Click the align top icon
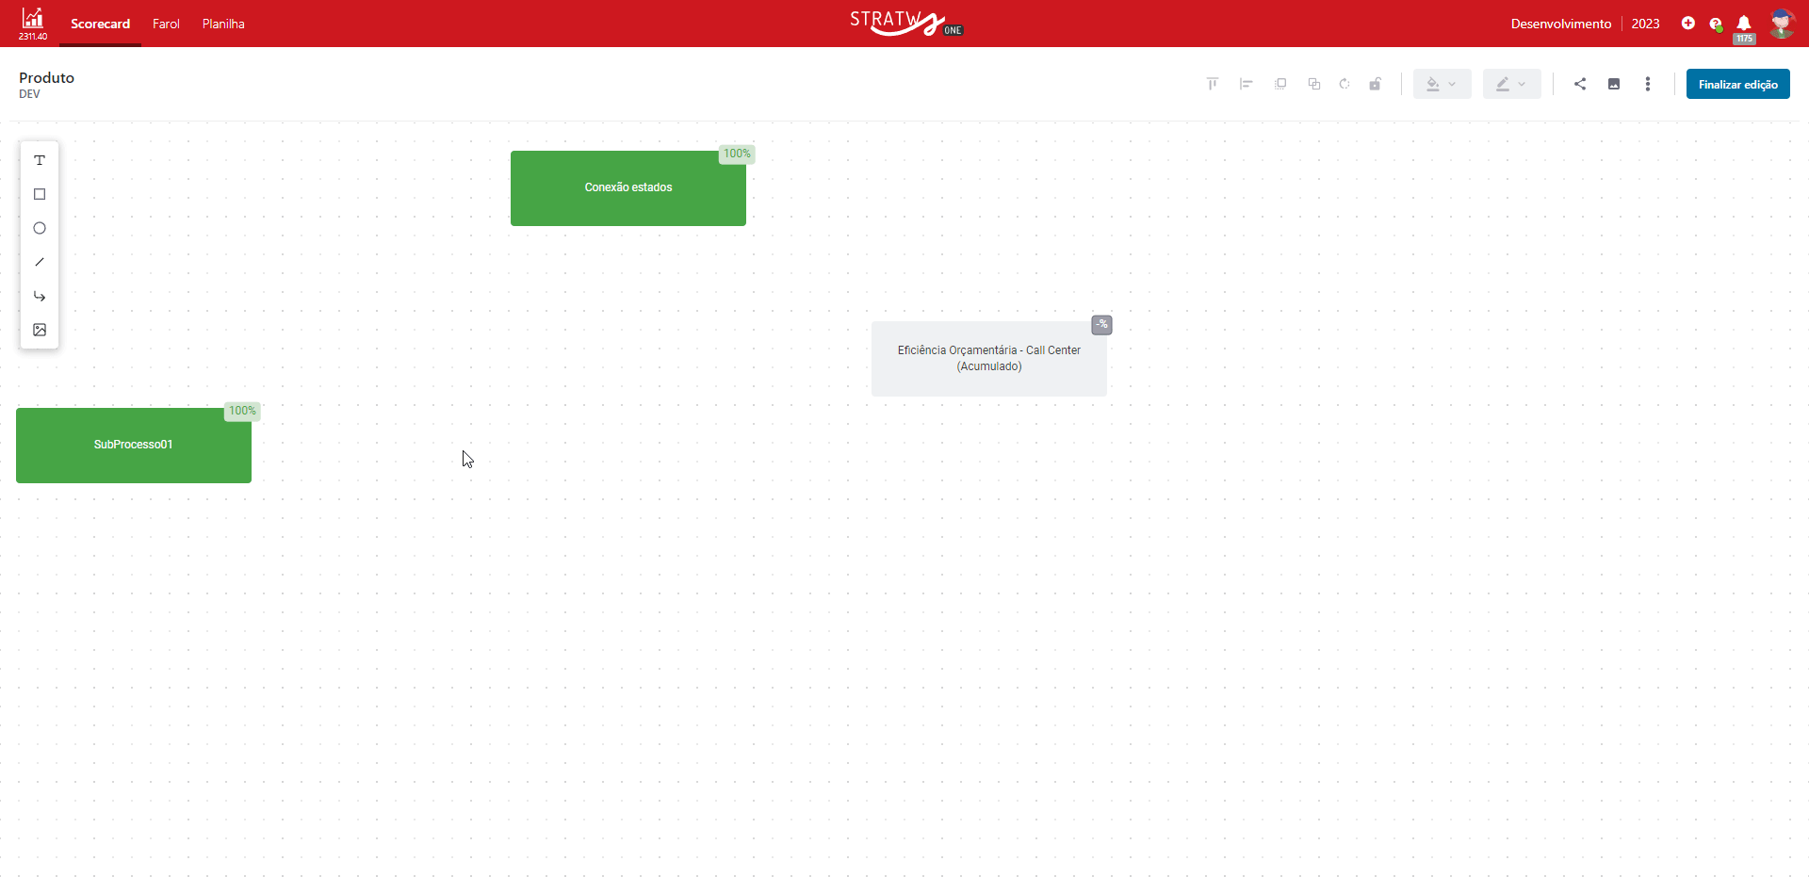This screenshot has height=877, width=1809. tap(1213, 84)
